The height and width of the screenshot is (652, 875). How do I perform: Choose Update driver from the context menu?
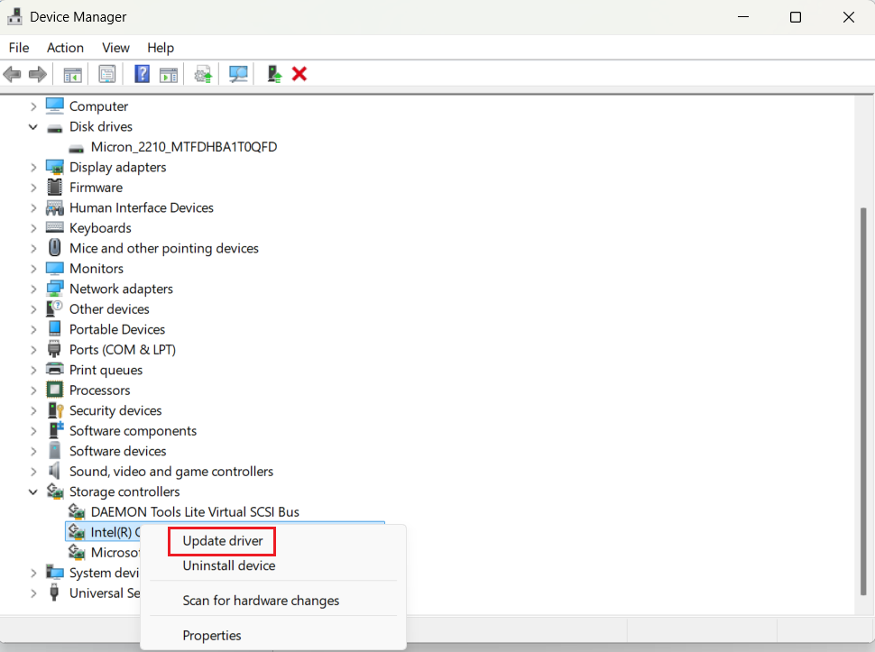[221, 541]
